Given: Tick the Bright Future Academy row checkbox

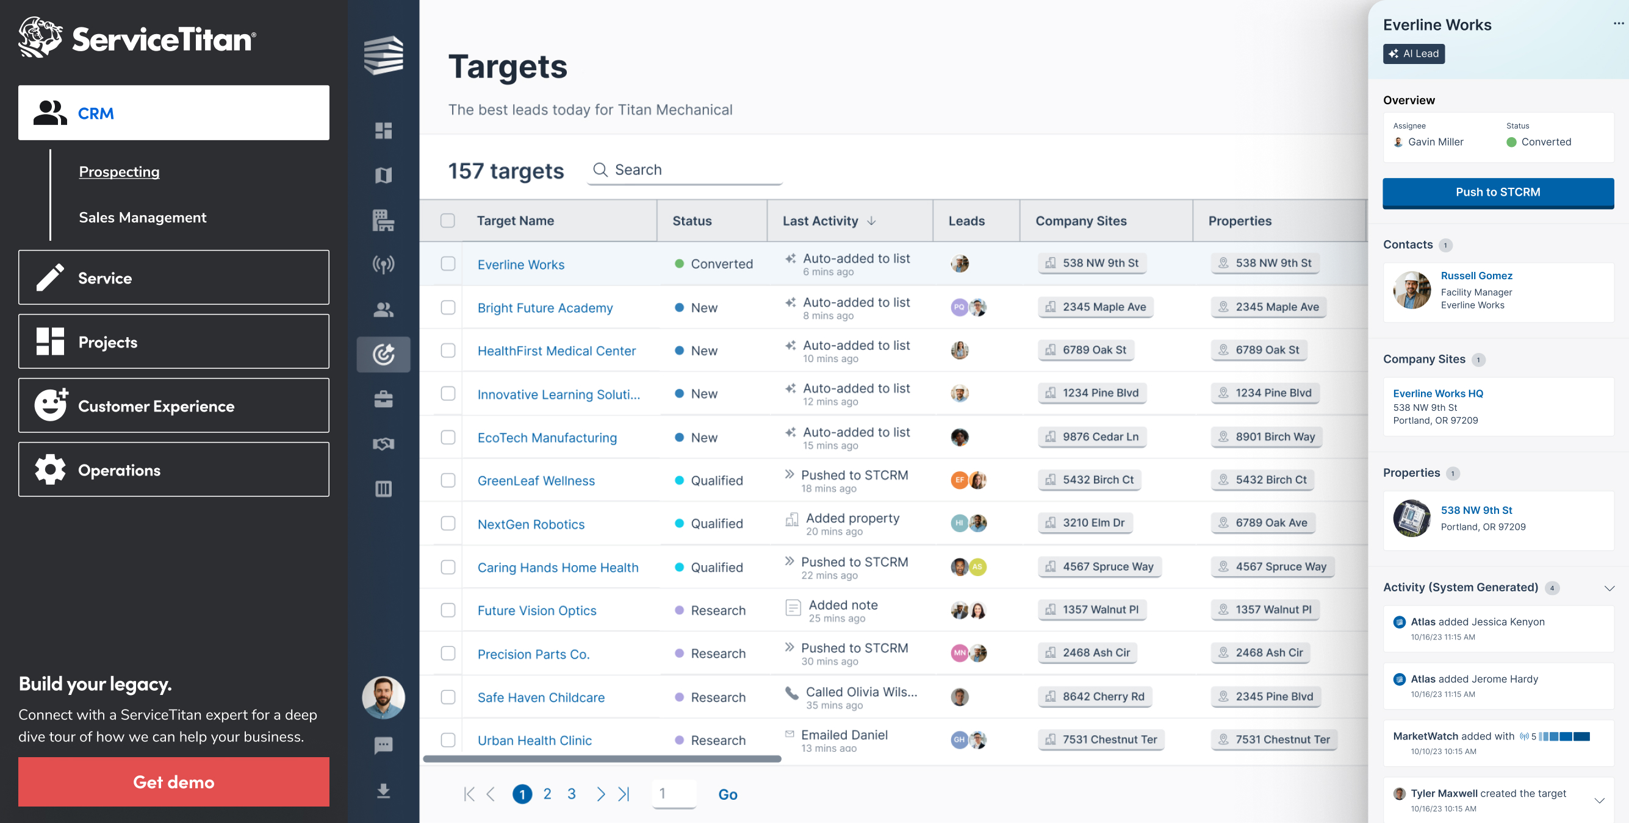Looking at the screenshot, I should click(x=448, y=307).
